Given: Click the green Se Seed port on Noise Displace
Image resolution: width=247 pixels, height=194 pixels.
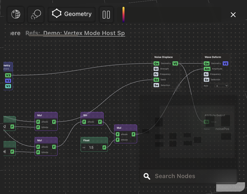Looking at the screenshot, I should 156,80.
